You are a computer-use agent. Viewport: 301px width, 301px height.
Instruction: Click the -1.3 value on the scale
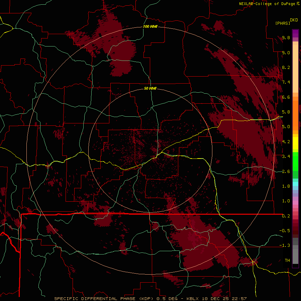(285, 245)
